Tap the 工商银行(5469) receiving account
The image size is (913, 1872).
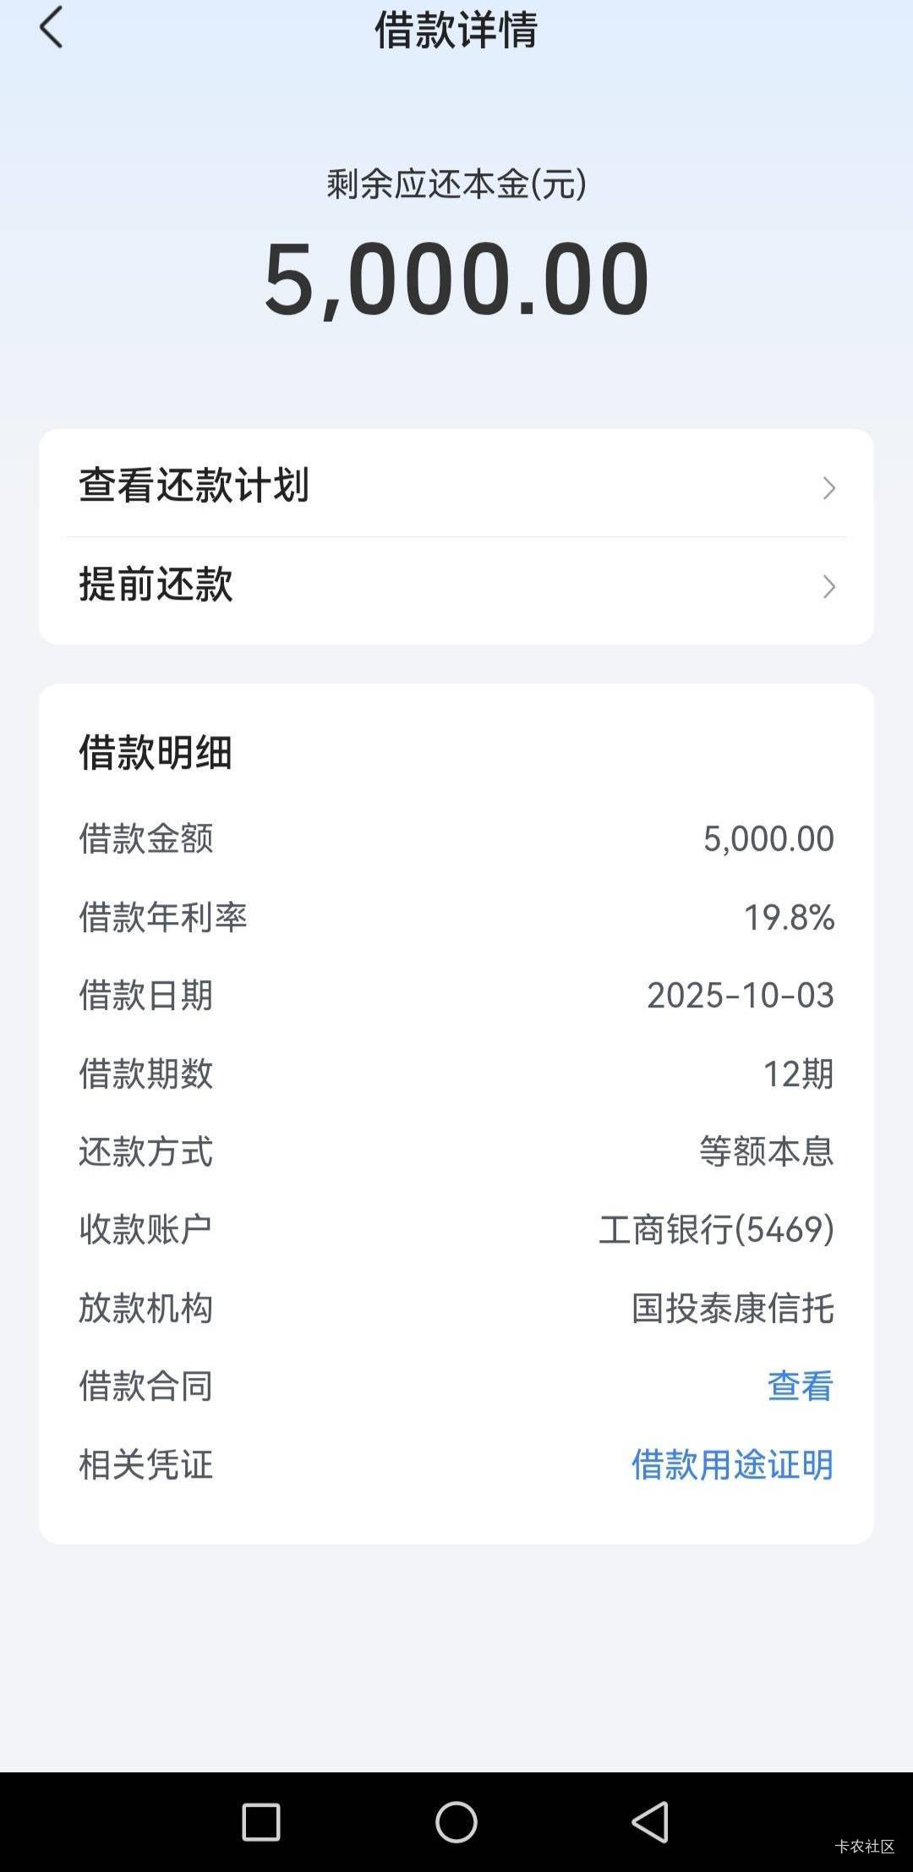click(716, 1229)
